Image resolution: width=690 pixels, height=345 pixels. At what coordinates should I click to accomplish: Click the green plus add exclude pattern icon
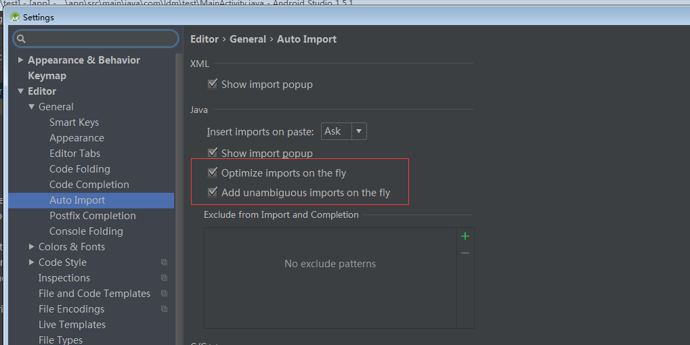[465, 236]
